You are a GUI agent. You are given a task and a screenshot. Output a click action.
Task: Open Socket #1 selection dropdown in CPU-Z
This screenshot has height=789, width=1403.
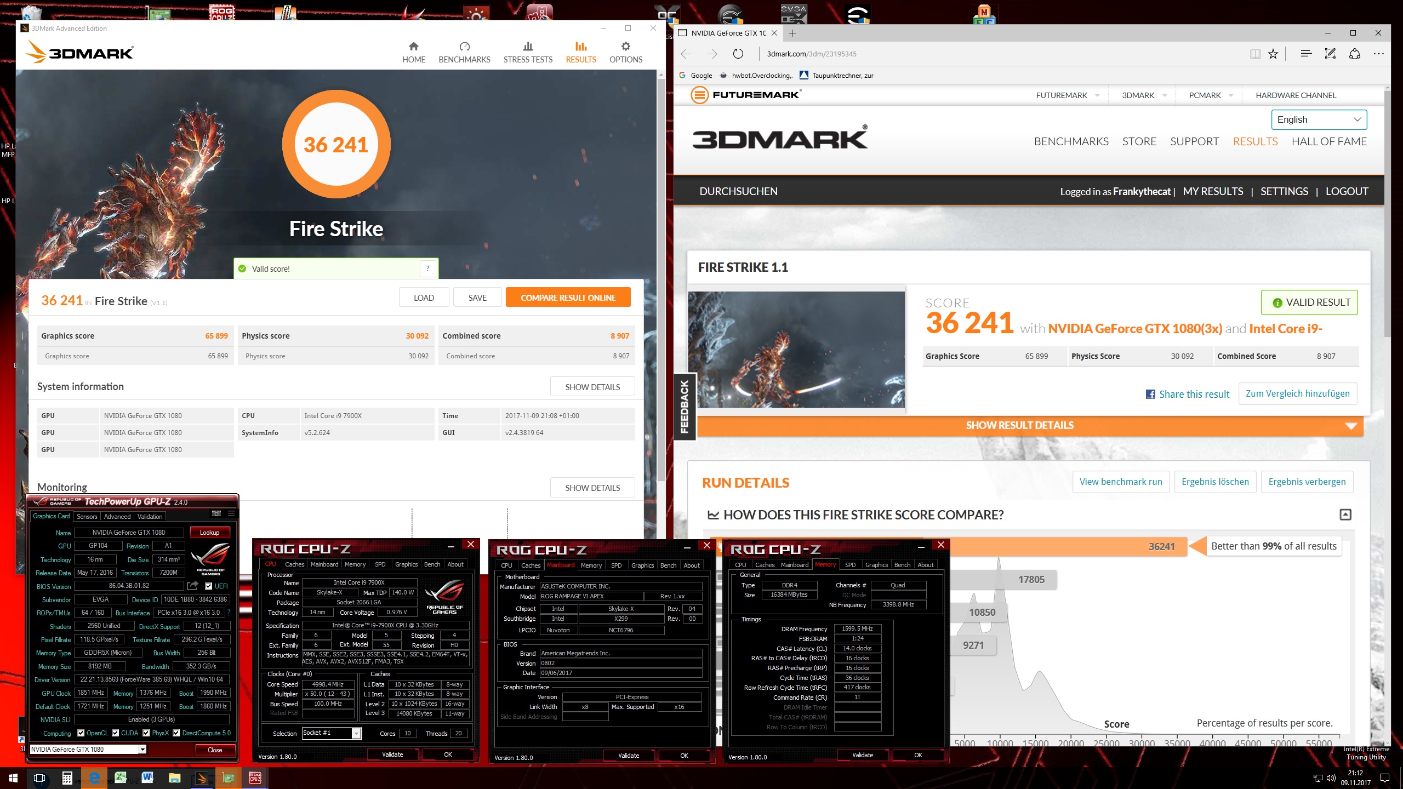point(332,733)
